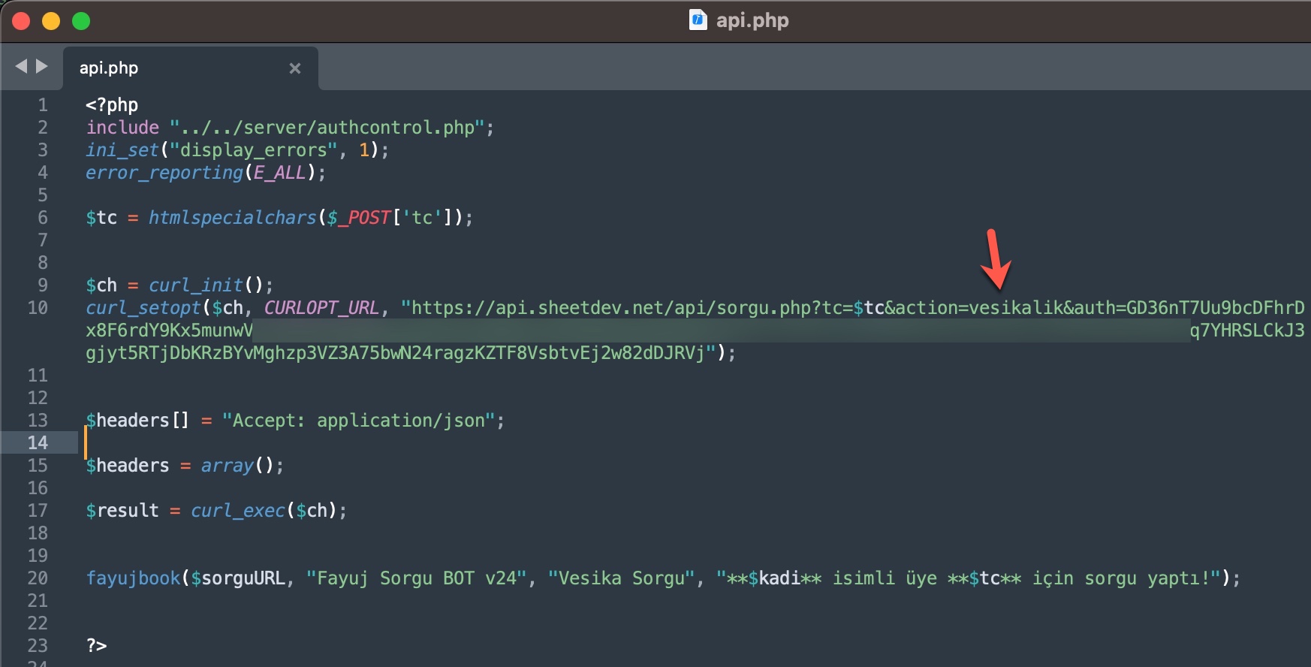This screenshot has height=667, width=1311.
Task: Click '$_POST' superglobal on line 6
Action: coord(359,218)
